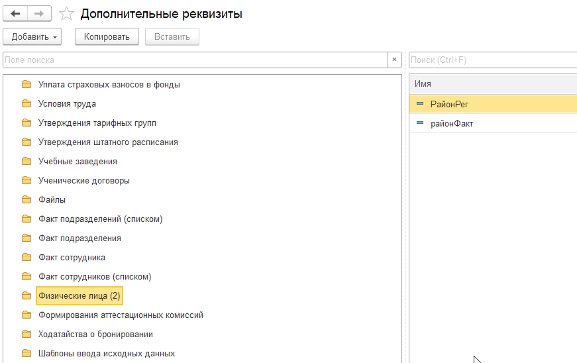The image size is (577, 363).
Task: Select the районФакт attribute row
Action: click(493, 124)
